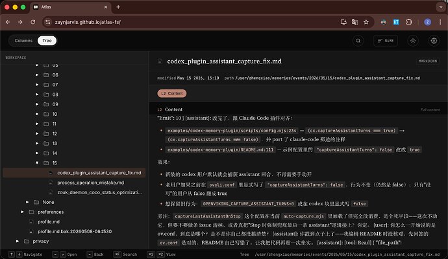Click file icon beside process_operation_mistake.md

51,183
